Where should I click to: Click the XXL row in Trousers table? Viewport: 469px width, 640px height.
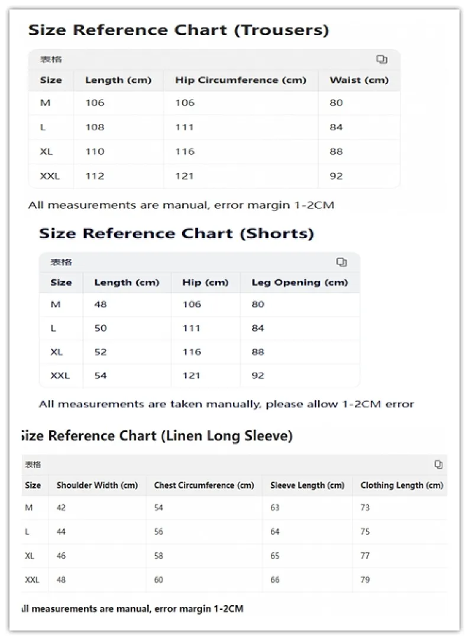click(x=214, y=177)
